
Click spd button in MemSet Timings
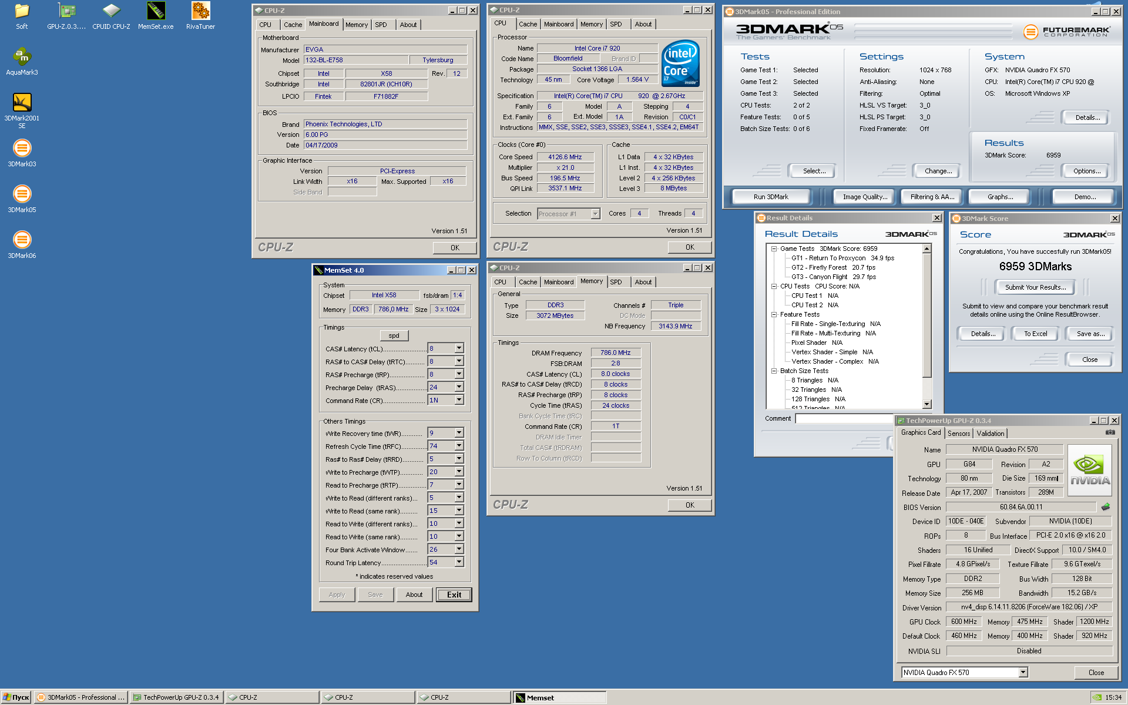[x=394, y=335]
